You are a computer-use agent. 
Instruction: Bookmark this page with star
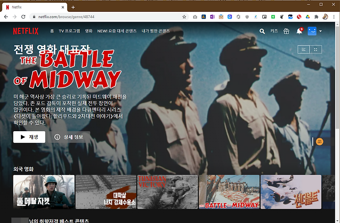click(184, 17)
